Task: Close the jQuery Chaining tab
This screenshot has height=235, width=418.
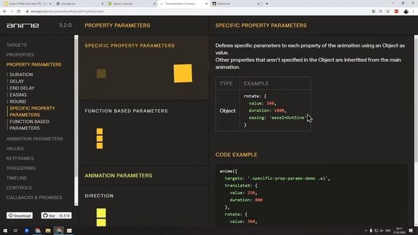Action: 154,4
